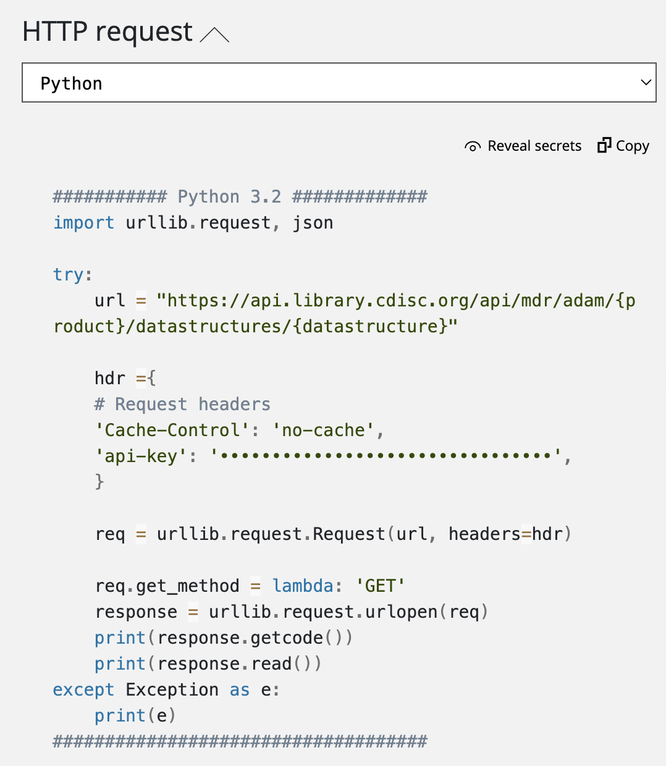Click the eye icon to reveal secrets
Screen dimensions: 666x766
point(472,146)
